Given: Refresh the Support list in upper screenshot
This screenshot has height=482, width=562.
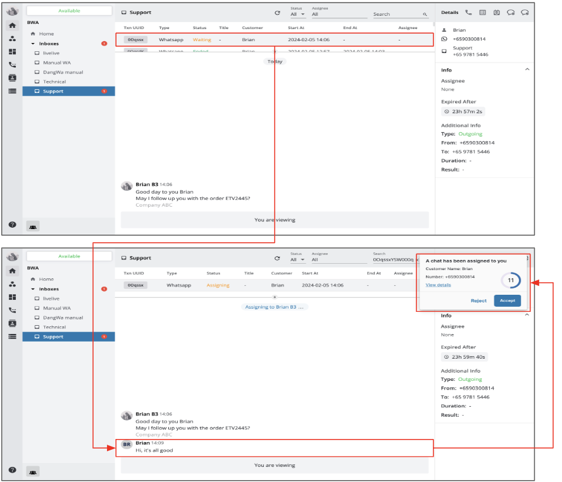Looking at the screenshot, I should tap(277, 13).
